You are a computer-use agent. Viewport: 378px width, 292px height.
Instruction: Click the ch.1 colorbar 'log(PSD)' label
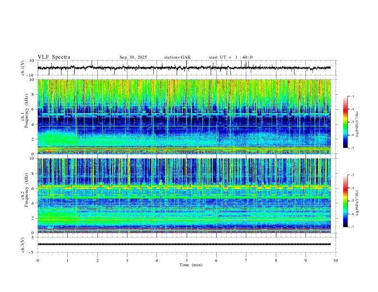click(x=357, y=125)
